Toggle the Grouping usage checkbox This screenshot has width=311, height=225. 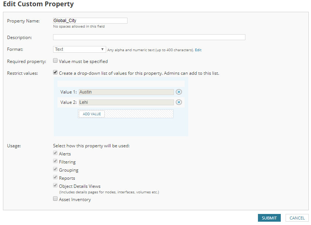[55, 170]
